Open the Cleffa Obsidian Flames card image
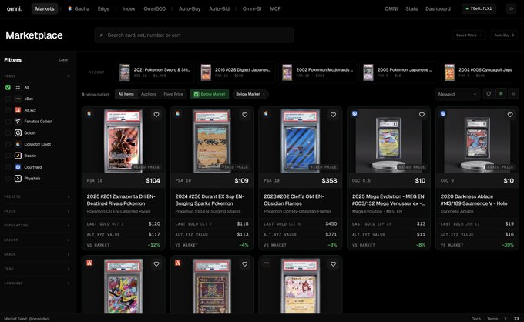Image resolution: width=524 pixels, height=322 pixels. 300,141
